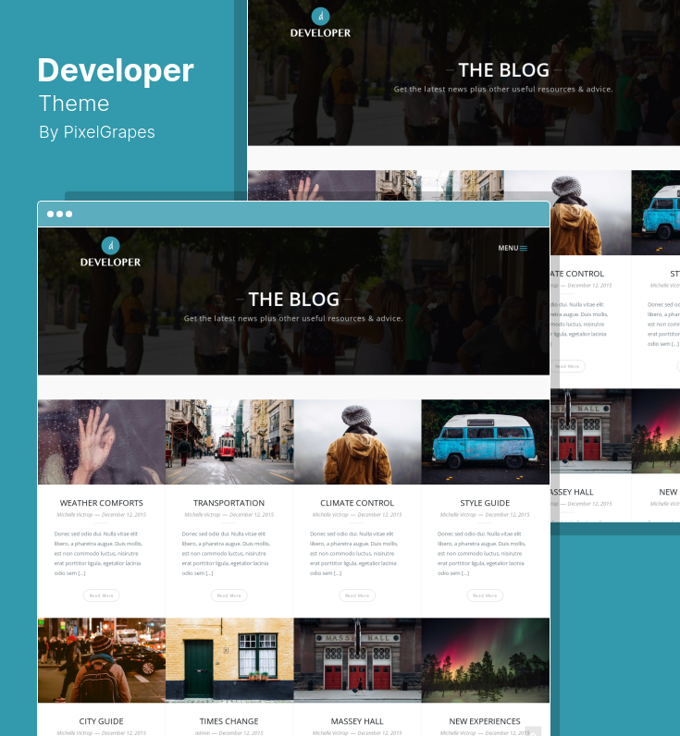Click the MASSEY HALL title in front window
Image resolution: width=680 pixels, height=736 pixels.
coord(357,721)
